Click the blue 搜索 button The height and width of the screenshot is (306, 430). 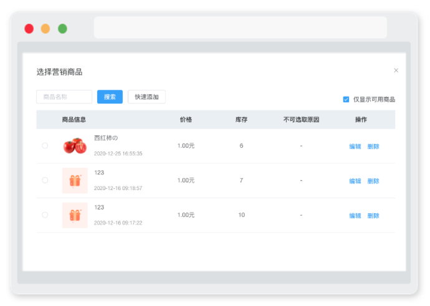pyautogui.click(x=110, y=97)
